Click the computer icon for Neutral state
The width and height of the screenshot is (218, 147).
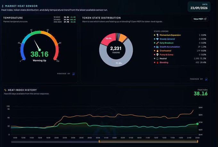coord(157,59)
